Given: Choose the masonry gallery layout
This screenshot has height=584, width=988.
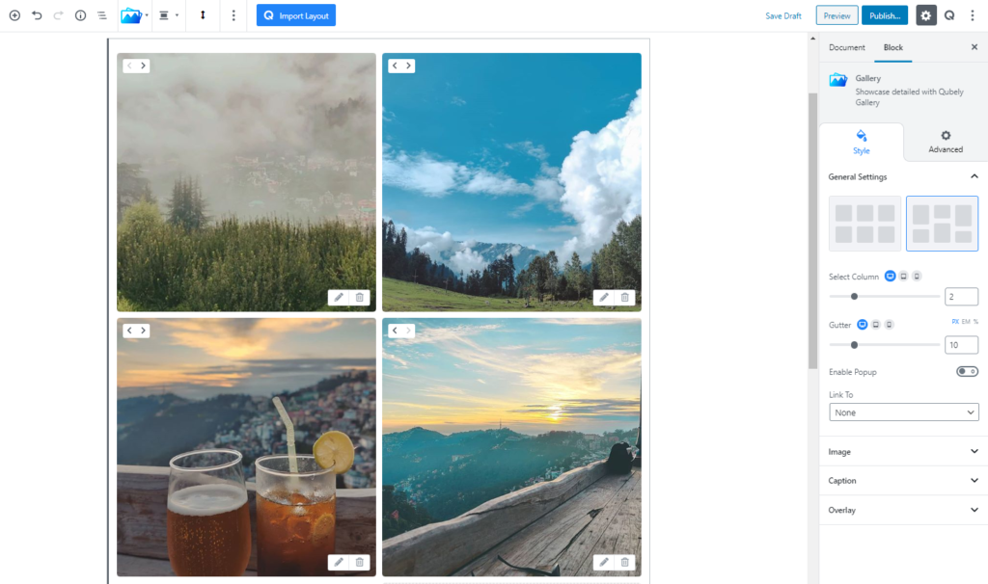Looking at the screenshot, I should pyautogui.click(x=942, y=224).
